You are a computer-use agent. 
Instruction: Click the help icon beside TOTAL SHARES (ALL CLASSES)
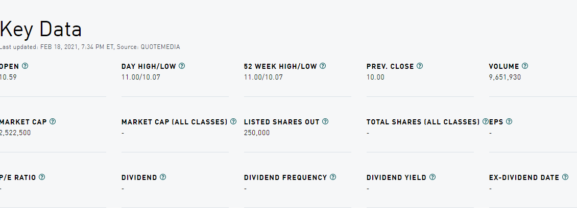pos(486,122)
